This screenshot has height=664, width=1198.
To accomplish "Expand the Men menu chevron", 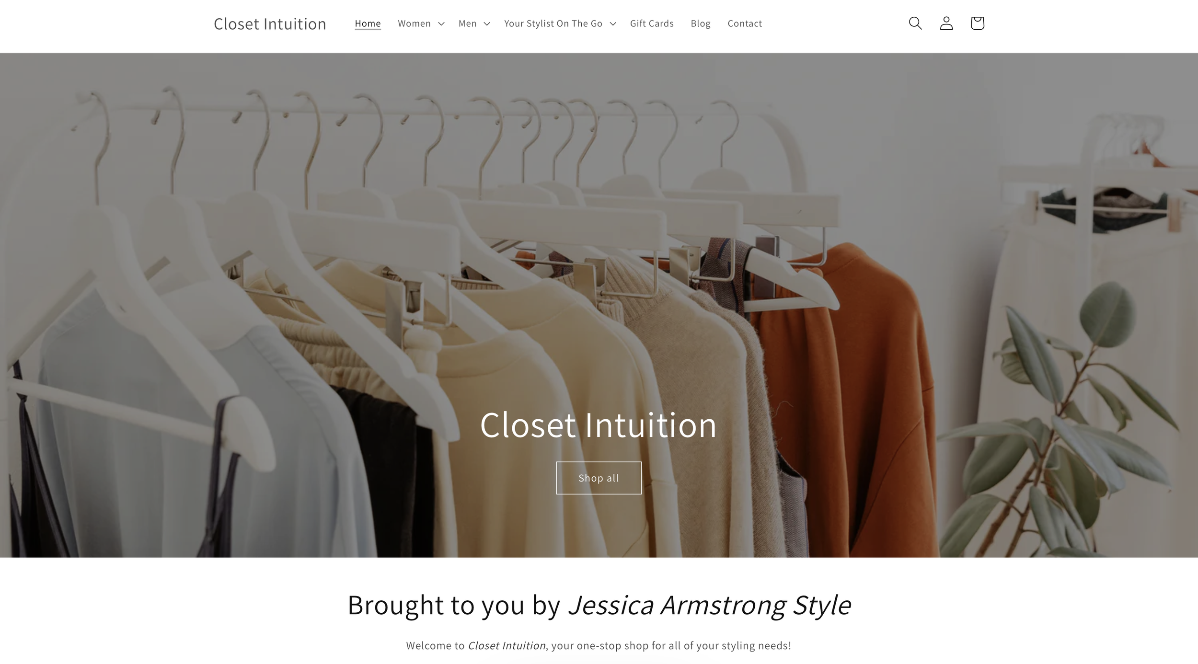I will [487, 23].
